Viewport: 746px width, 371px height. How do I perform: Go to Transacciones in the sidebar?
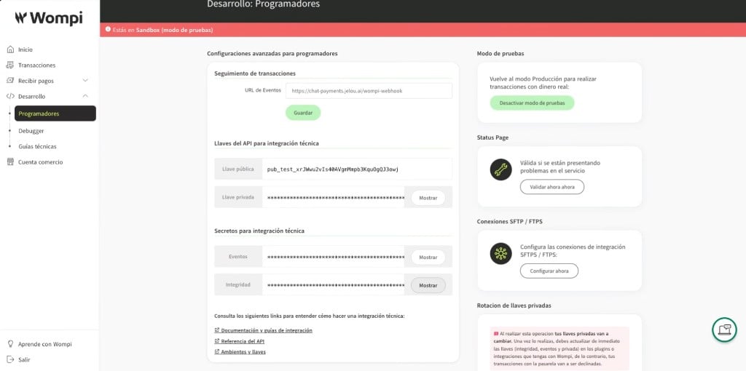tap(36, 65)
